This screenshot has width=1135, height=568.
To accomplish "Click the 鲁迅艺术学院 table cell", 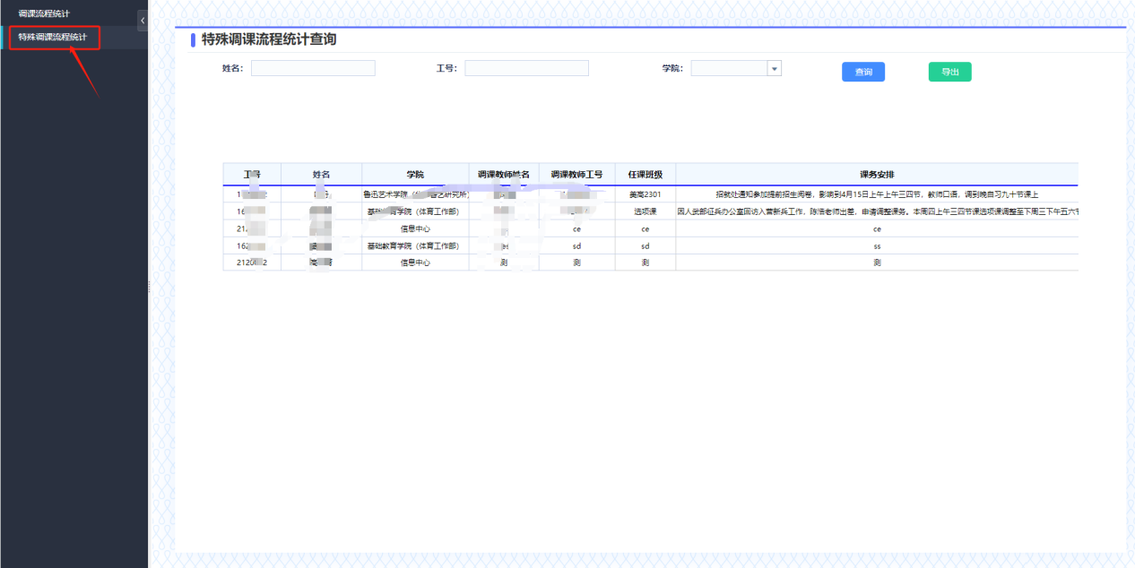I will (415, 194).
